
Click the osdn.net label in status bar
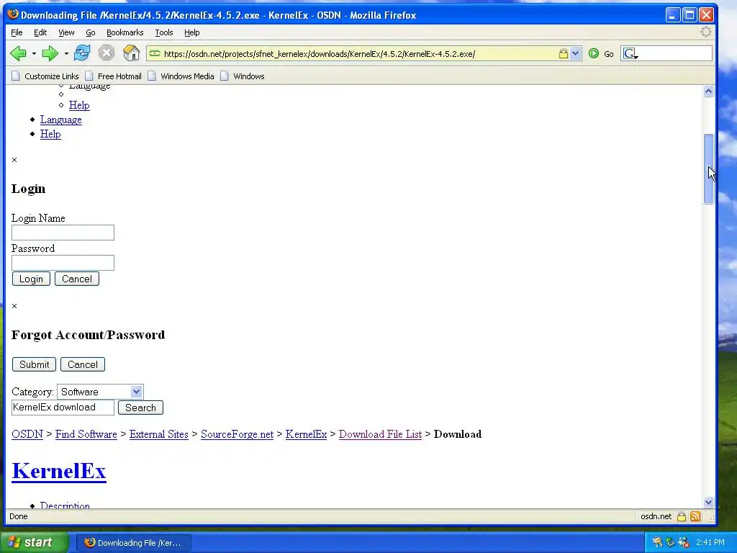click(x=656, y=517)
